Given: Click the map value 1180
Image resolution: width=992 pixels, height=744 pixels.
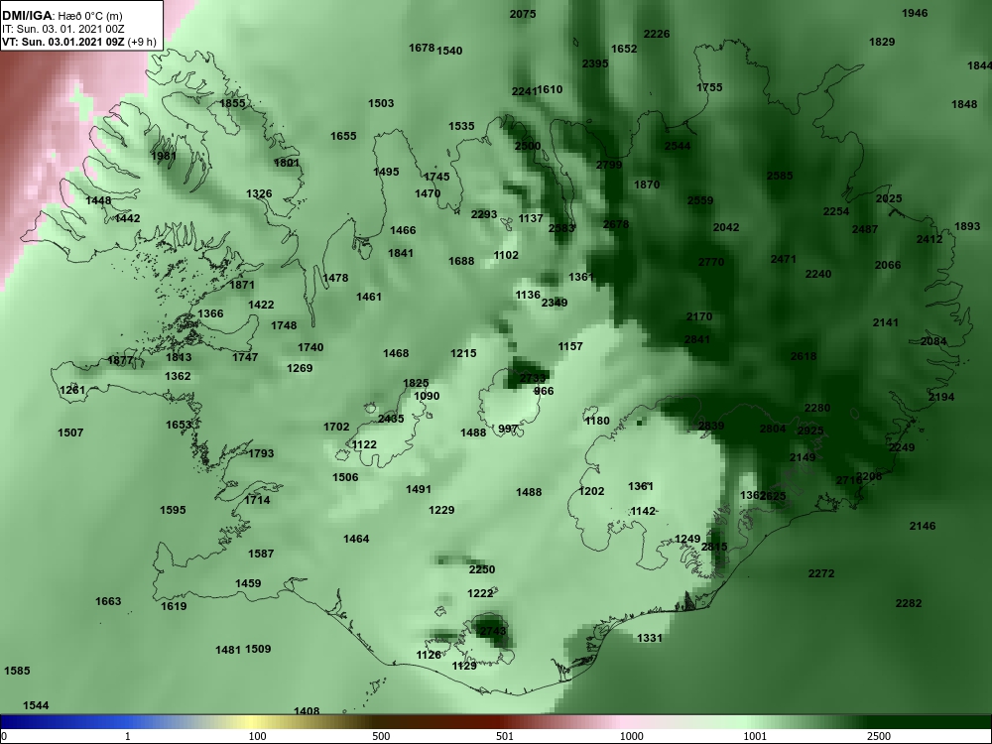Looking at the screenshot, I should 597,421.
